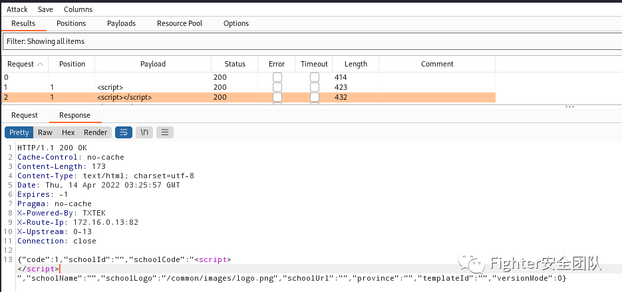Image resolution: width=622 pixels, height=292 pixels.
Task: Sort results by the Length column header
Action: tap(355, 64)
